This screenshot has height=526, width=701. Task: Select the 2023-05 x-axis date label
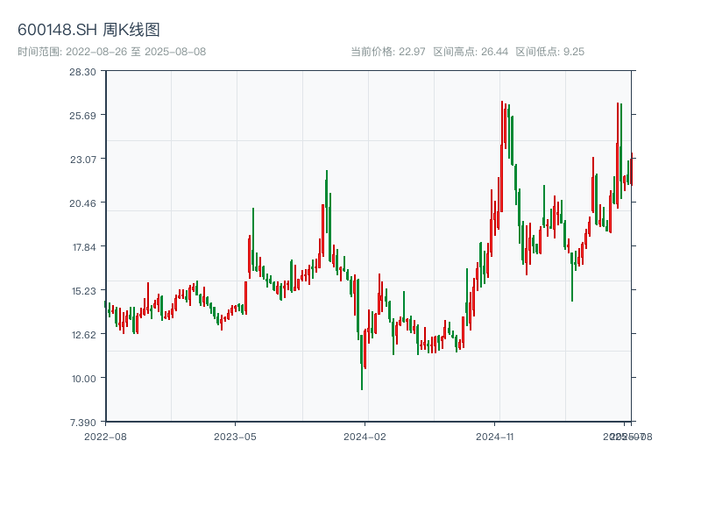click(x=235, y=436)
